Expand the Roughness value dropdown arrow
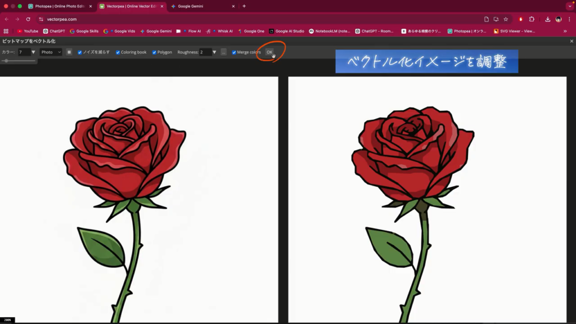576x324 pixels. tap(214, 52)
